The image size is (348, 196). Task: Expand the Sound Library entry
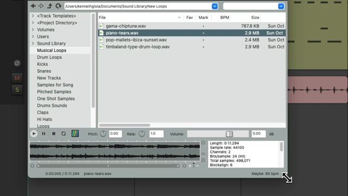point(33,44)
